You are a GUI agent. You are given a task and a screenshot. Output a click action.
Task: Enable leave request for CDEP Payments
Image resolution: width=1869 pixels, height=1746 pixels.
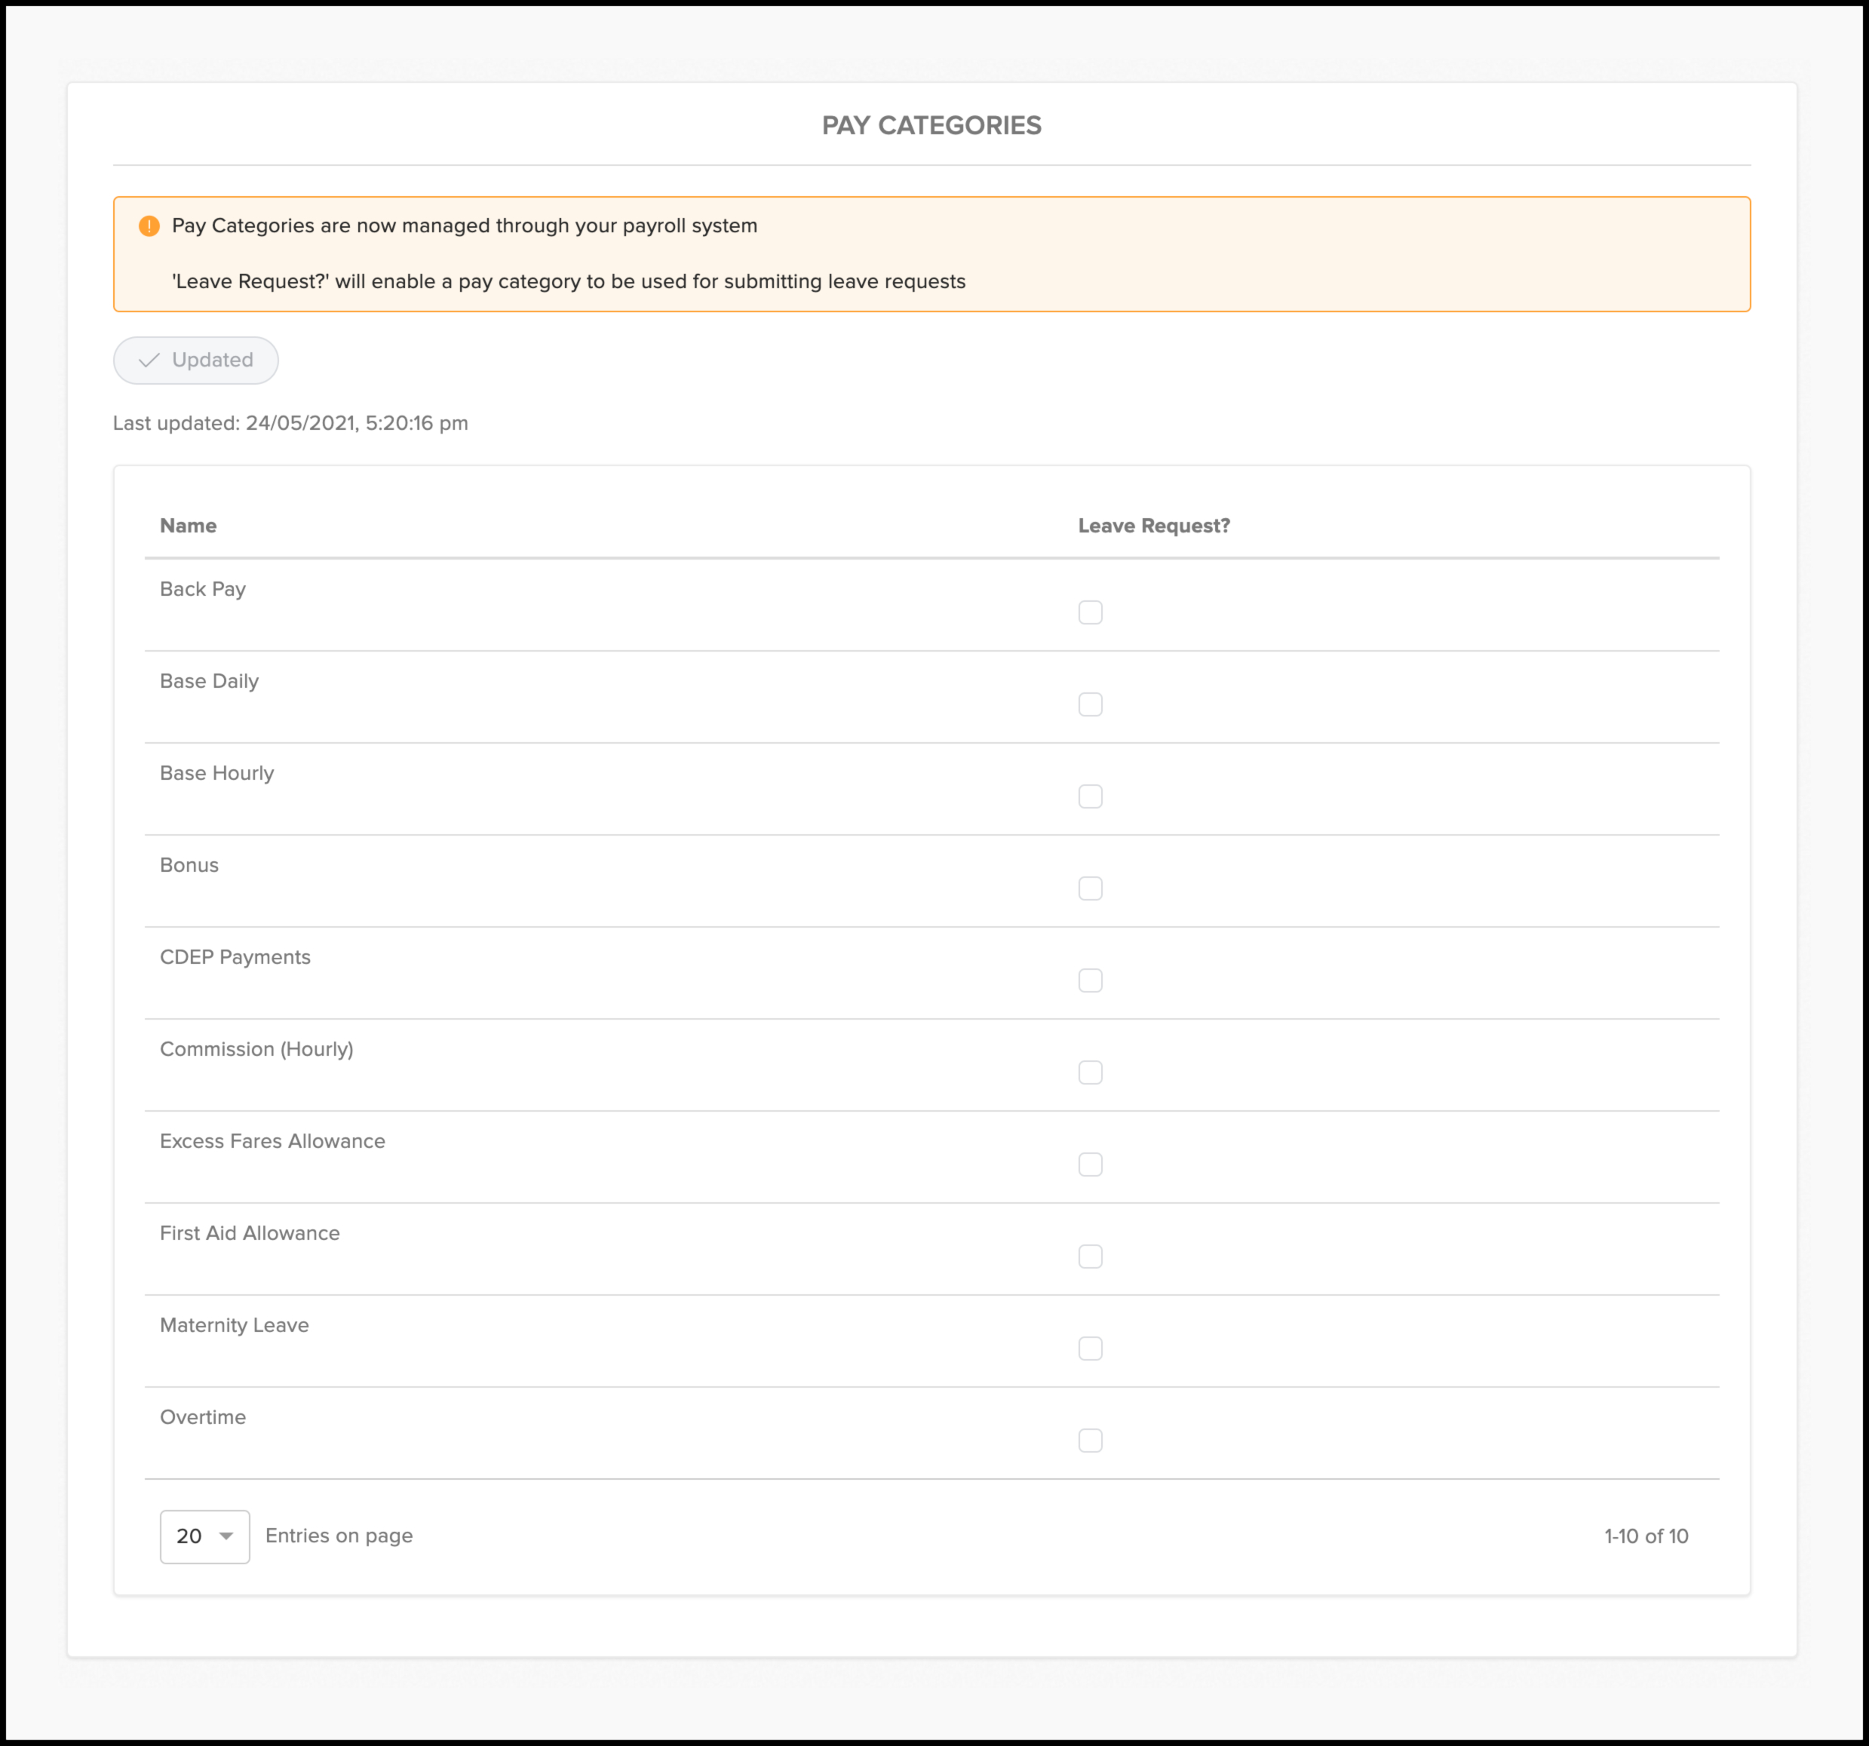click(1090, 980)
